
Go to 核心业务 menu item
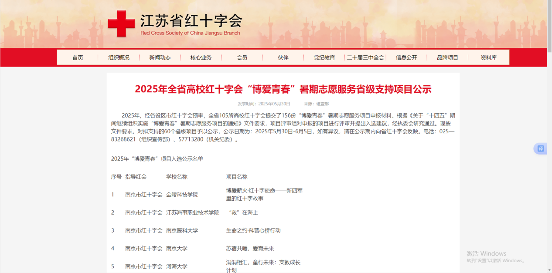click(201, 57)
